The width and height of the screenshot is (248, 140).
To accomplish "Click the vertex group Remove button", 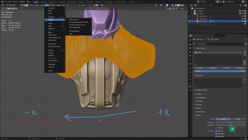I will [x=213, y=68].
